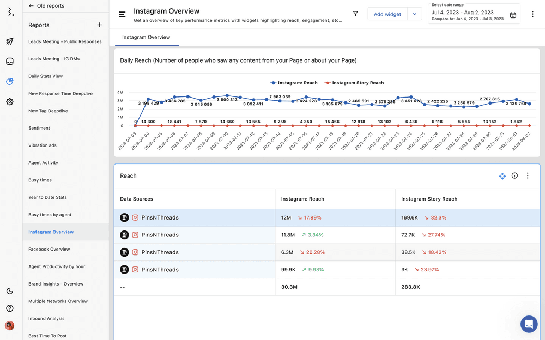The image size is (545, 340).
Task: Open settings gear in left rail
Action: coord(10,102)
